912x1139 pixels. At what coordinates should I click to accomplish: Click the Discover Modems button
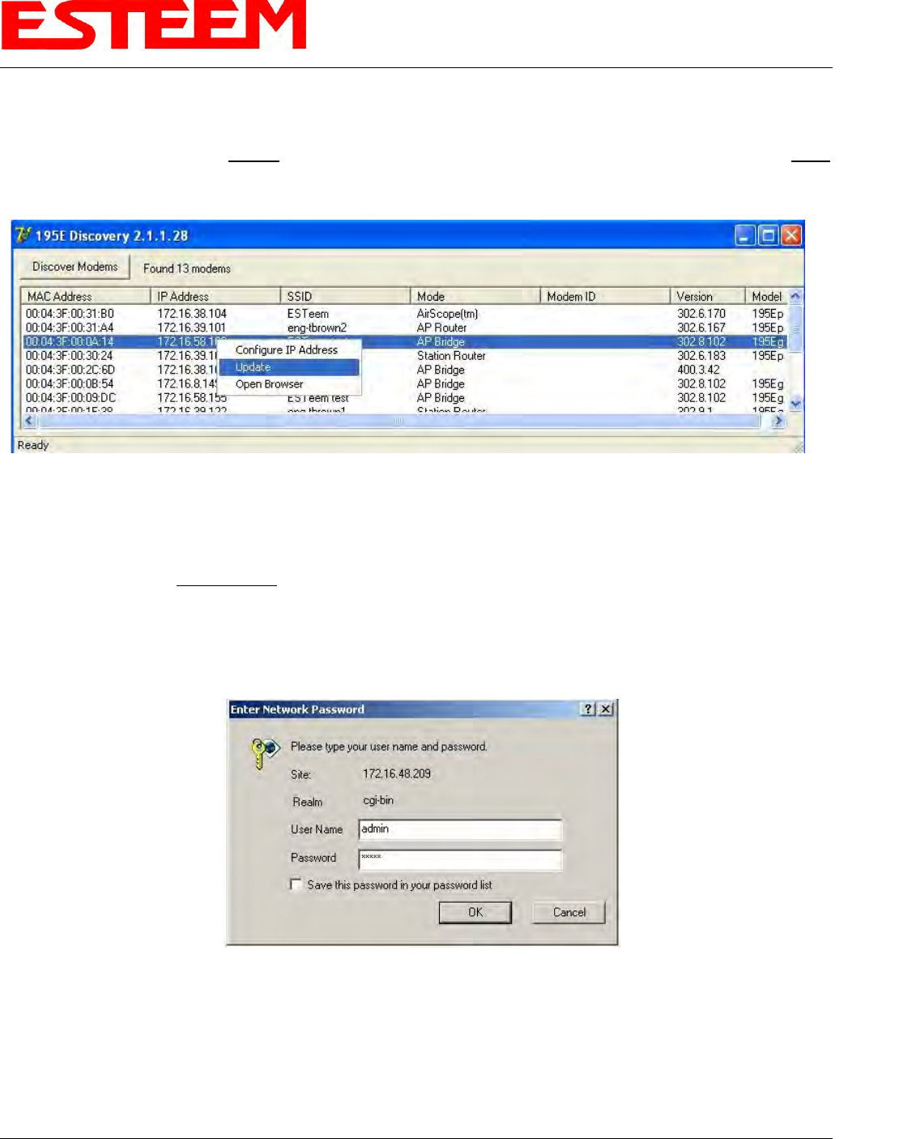click(x=75, y=267)
